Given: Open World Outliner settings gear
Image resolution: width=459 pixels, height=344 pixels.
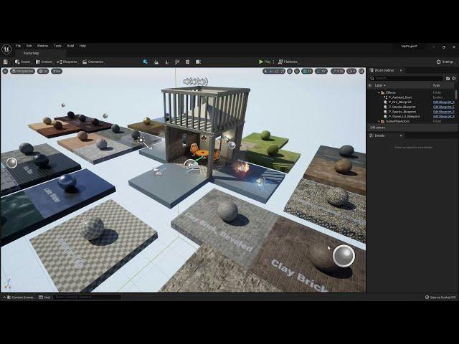Looking at the screenshot, I should 454,78.
